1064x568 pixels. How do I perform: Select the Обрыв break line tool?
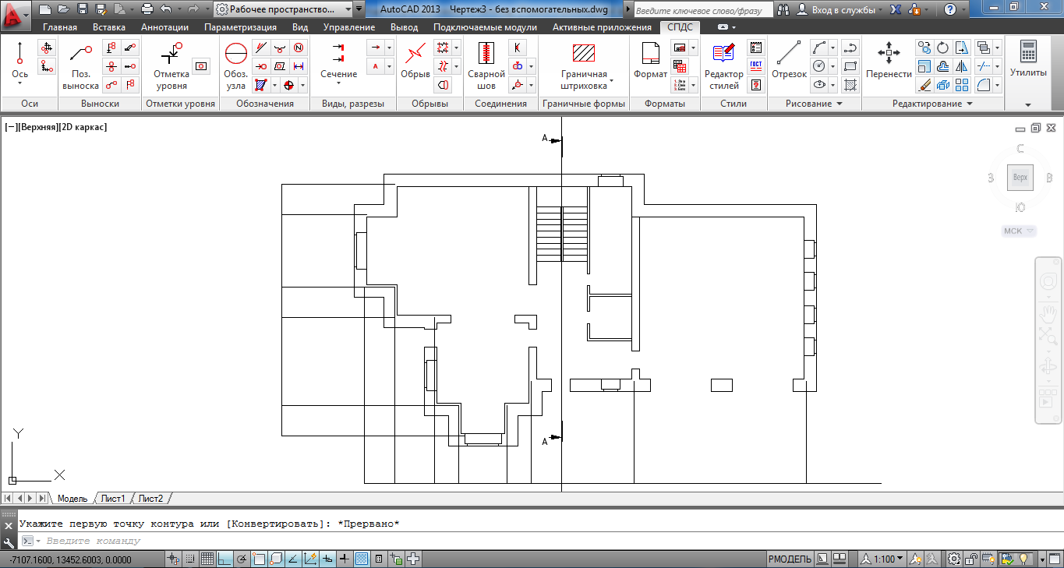click(415, 61)
